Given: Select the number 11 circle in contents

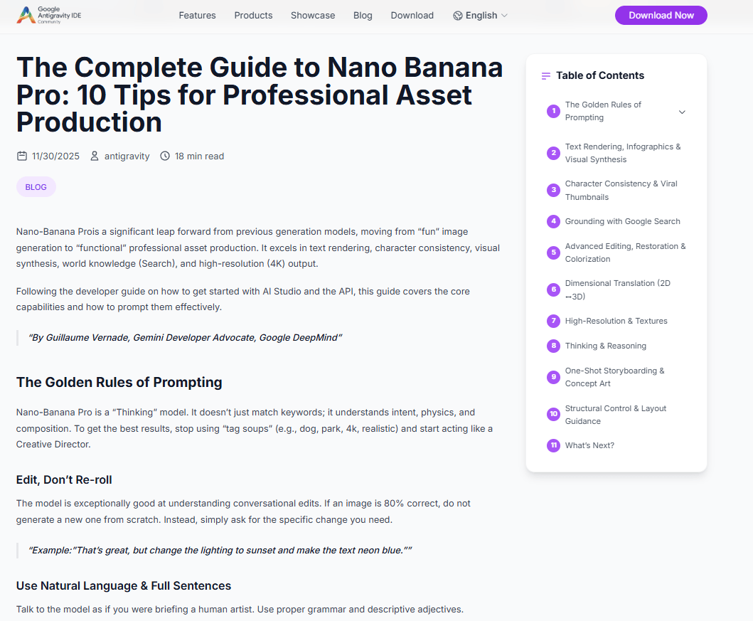Looking at the screenshot, I should pyautogui.click(x=553, y=446).
